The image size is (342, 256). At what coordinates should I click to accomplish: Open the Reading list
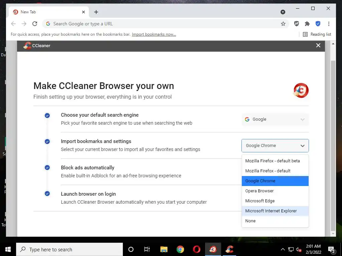(317, 34)
